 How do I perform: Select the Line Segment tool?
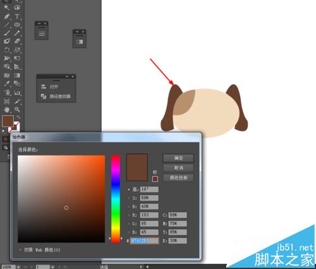6,25
